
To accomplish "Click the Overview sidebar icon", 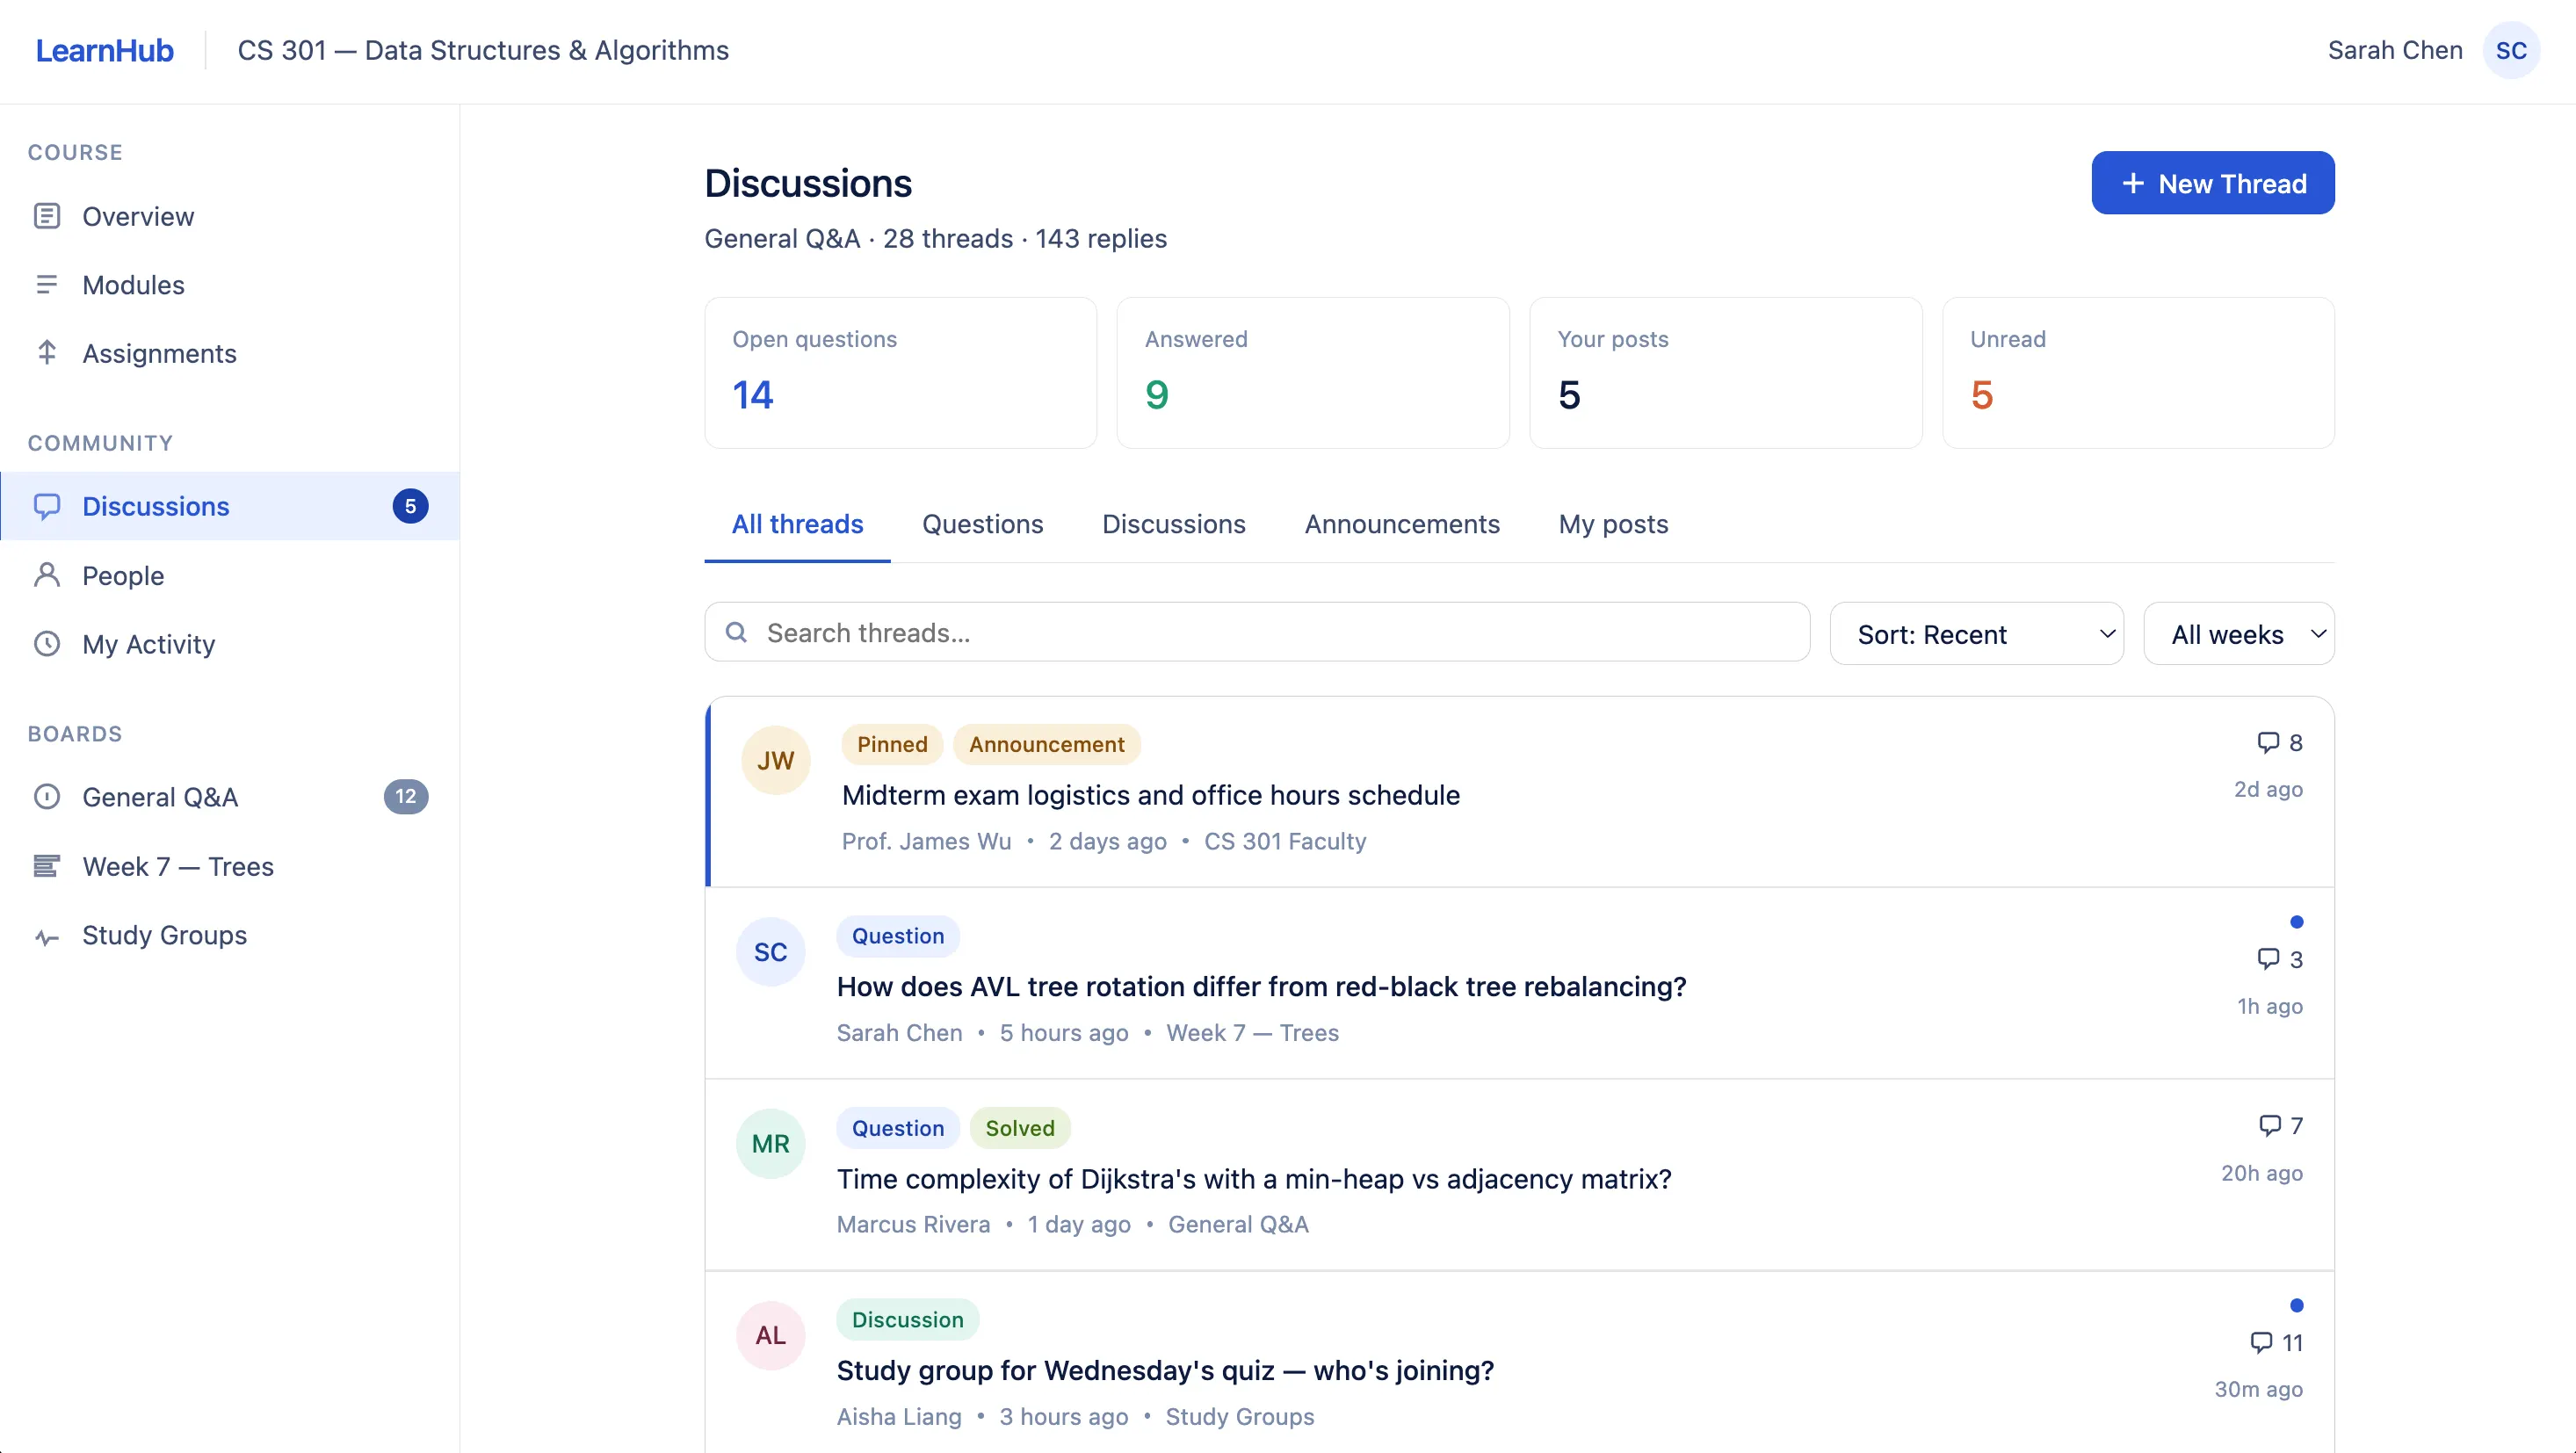I will coord(47,216).
